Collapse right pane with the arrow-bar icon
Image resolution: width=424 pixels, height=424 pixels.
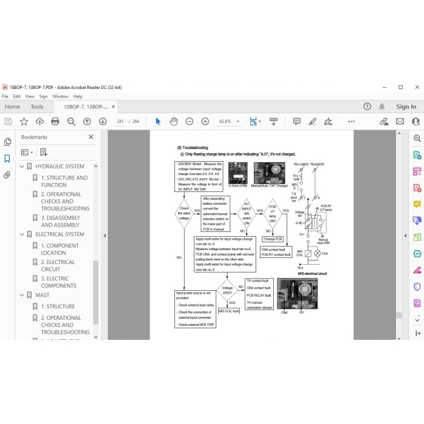[x=418, y=333]
